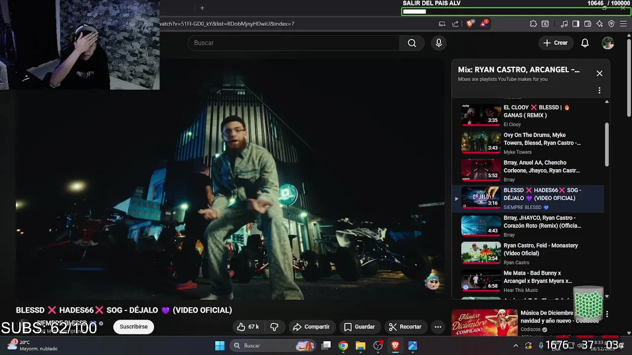
Task: Open options for Música De Diciembre video
Action: coord(607,314)
